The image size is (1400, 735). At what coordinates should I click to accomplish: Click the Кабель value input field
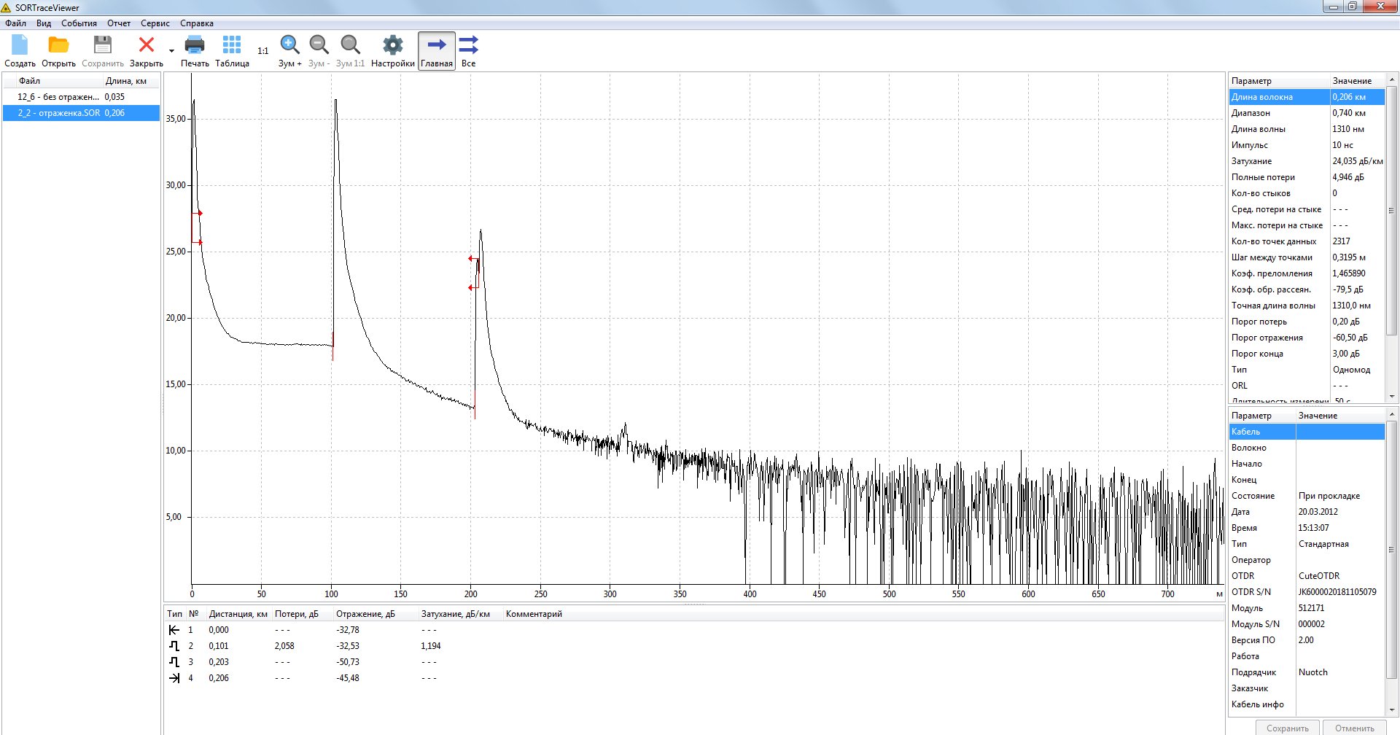point(1339,432)
